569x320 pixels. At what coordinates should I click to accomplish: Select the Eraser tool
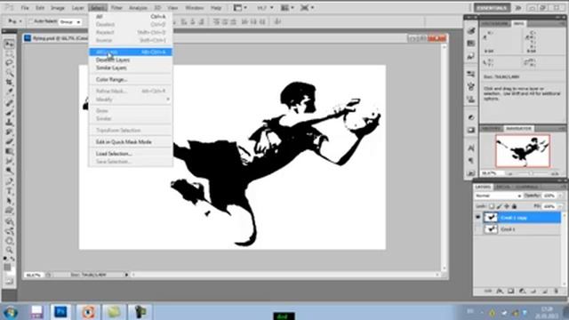9,141
